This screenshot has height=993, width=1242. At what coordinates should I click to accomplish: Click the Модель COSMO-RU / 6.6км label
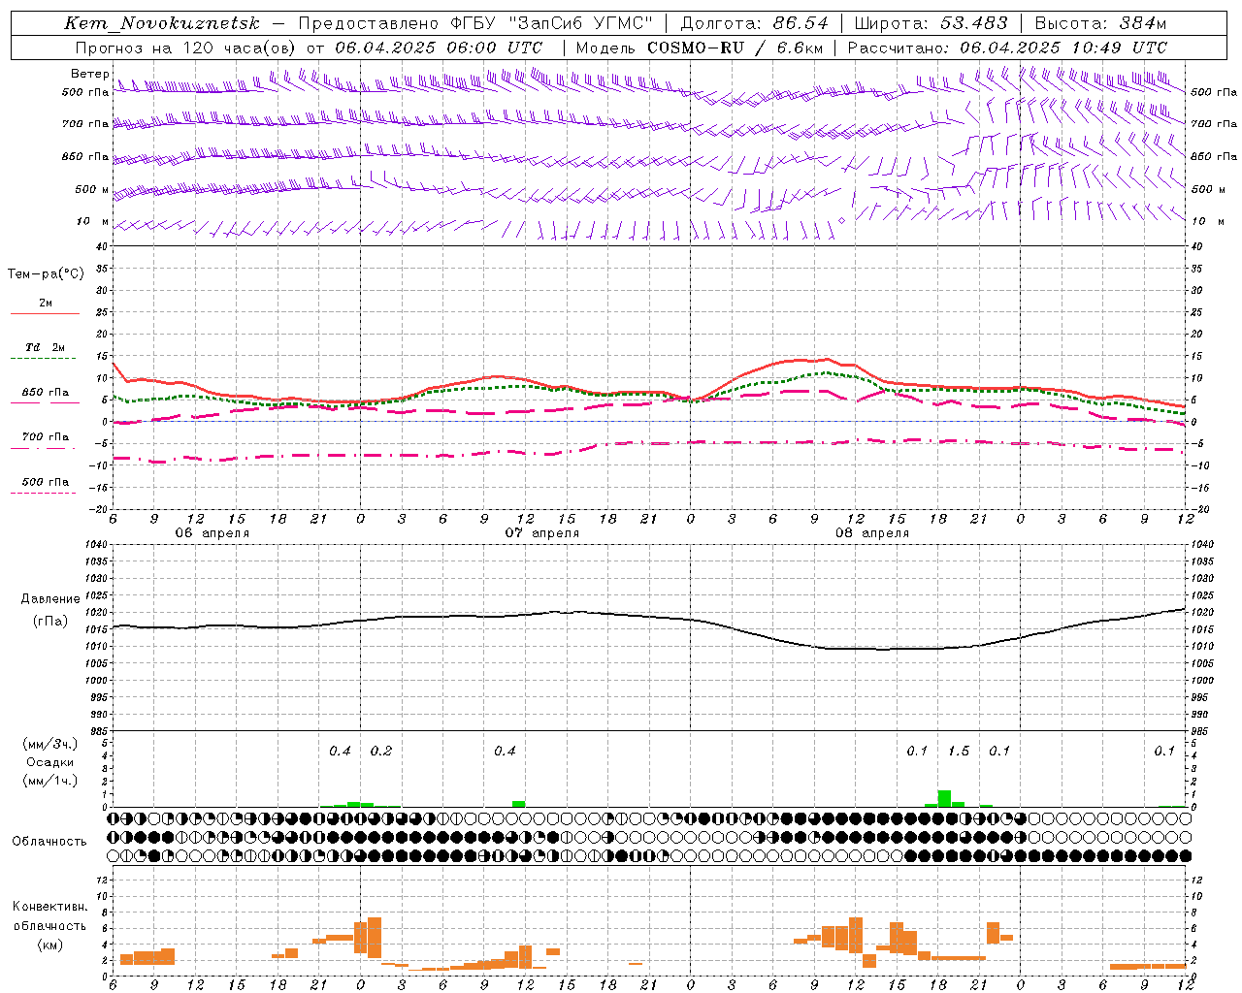point(700,48)
